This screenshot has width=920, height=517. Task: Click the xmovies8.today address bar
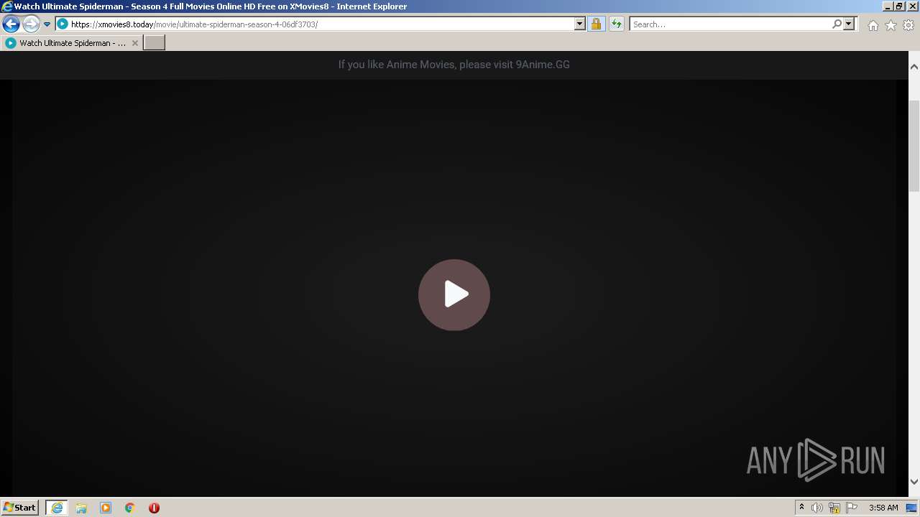pyautogui.click(x=321, y=24)
